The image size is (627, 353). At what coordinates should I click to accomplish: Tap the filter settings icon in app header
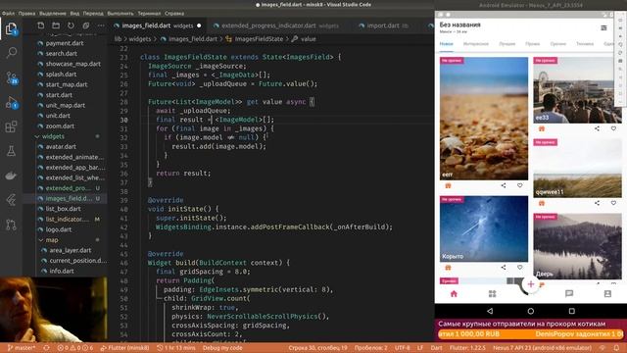point(603,27)
